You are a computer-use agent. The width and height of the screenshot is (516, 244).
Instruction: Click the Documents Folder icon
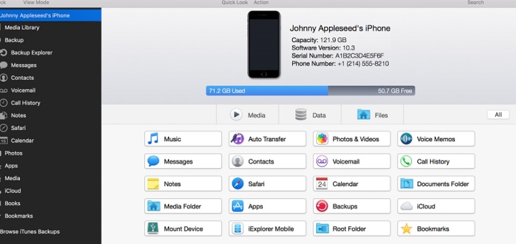[x=407, y=184]
